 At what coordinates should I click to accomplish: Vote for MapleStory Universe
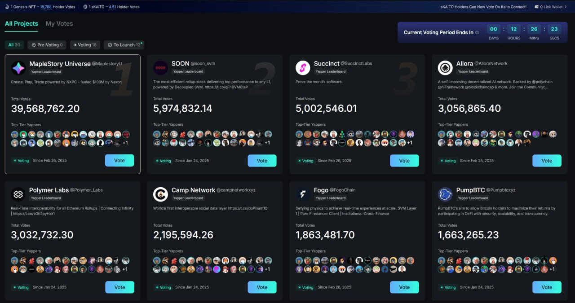[119, 161]
